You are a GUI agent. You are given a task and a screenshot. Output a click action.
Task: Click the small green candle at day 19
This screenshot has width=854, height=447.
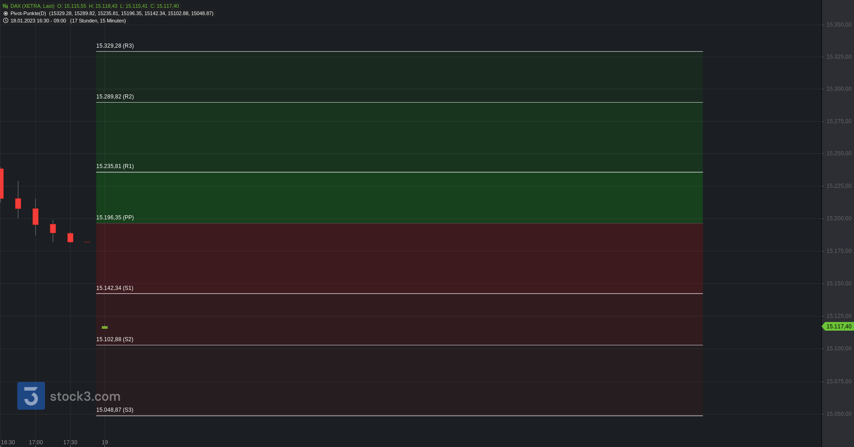105,327
